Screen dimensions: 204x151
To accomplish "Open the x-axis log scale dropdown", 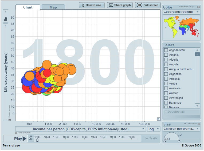I will [154, 129].
